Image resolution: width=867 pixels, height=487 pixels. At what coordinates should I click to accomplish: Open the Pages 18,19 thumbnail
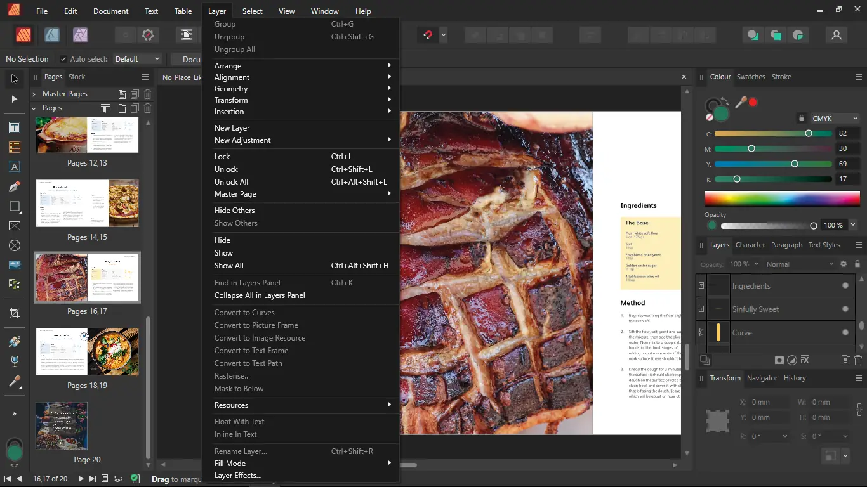(x=88, y=351)
